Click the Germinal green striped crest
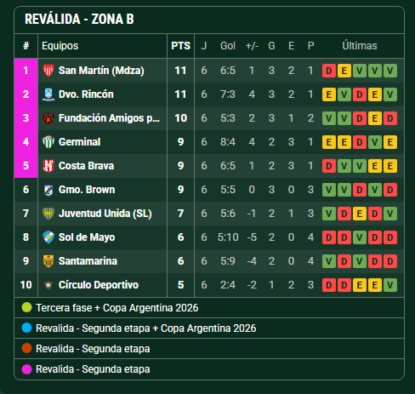The width and height of the screenshot is (415, 394). click(x=48, y=142)
